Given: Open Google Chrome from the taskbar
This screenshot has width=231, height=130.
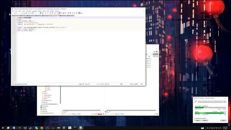Looking at the screenshot, I should coord(42,128).
